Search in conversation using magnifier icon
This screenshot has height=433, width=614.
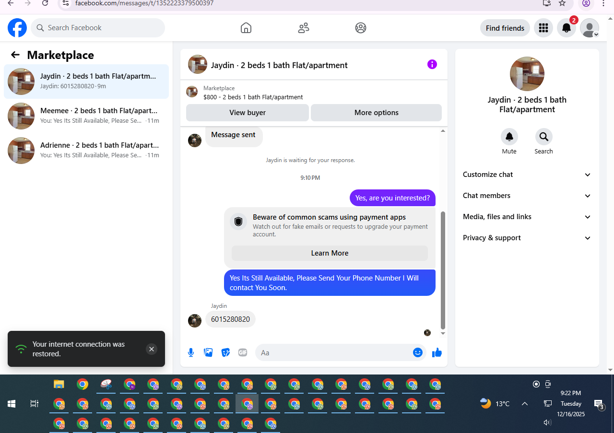point(544,137)
